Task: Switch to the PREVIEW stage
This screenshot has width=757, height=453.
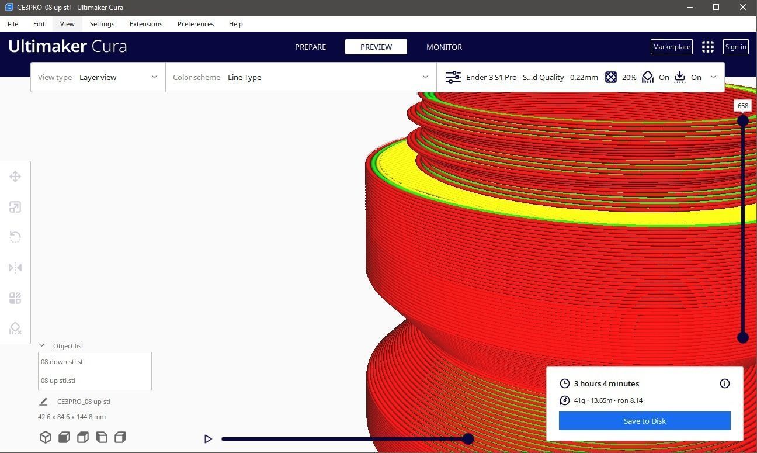Action: click(376, 47)
